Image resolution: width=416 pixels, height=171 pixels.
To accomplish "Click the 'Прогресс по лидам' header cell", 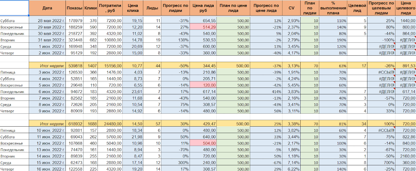I will coord(175,8).
